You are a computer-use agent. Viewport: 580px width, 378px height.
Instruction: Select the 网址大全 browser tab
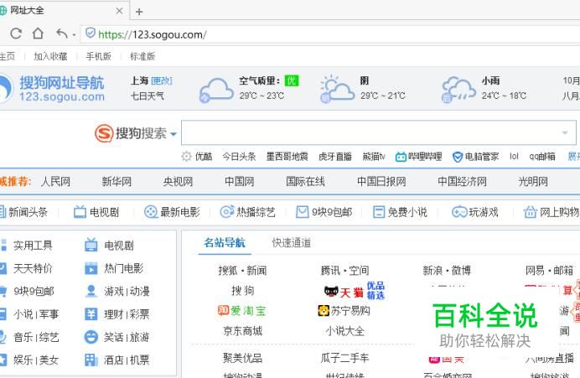click(x=63, y=10)
